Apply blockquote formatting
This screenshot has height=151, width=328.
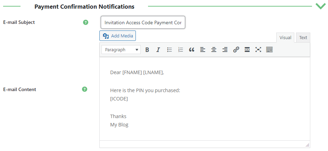[x=191, y=50]
